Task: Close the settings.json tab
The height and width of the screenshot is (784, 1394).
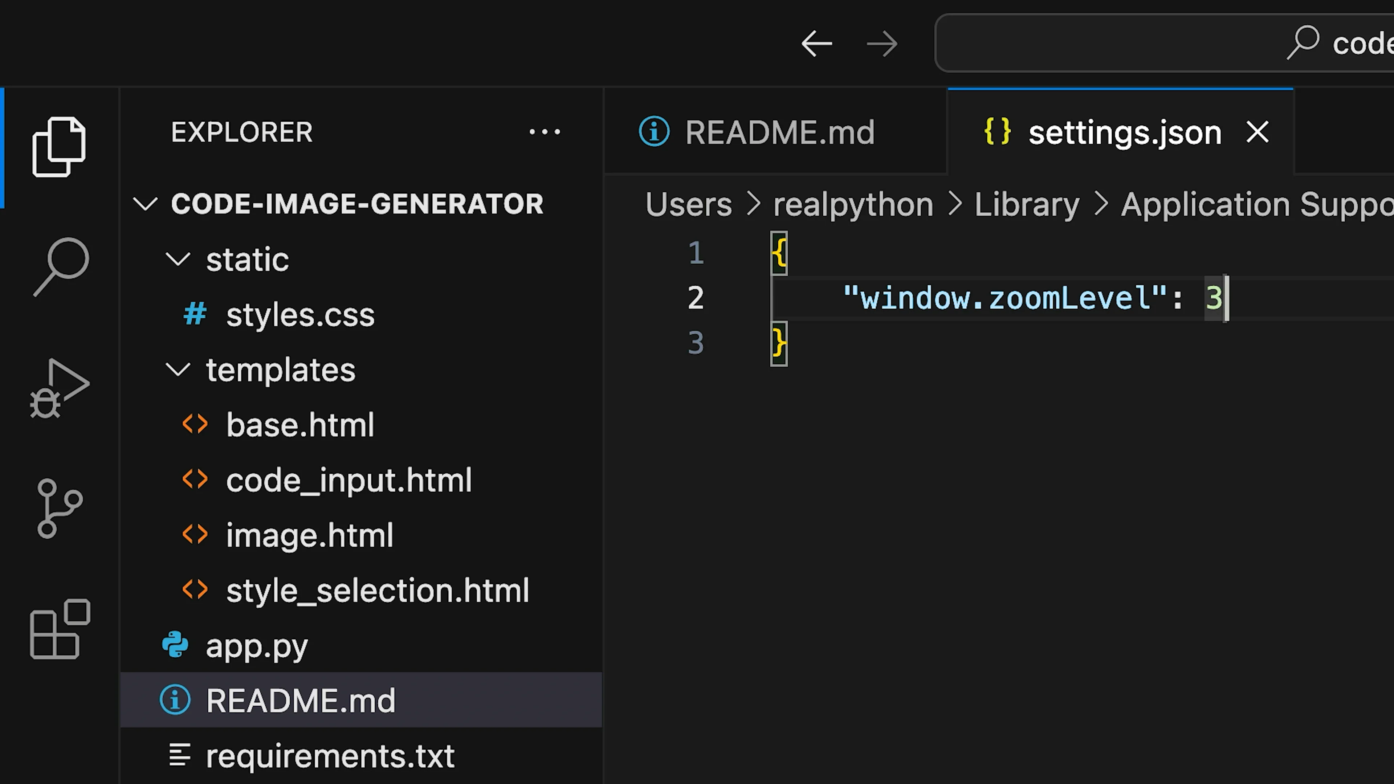Action: (1257, 132)
